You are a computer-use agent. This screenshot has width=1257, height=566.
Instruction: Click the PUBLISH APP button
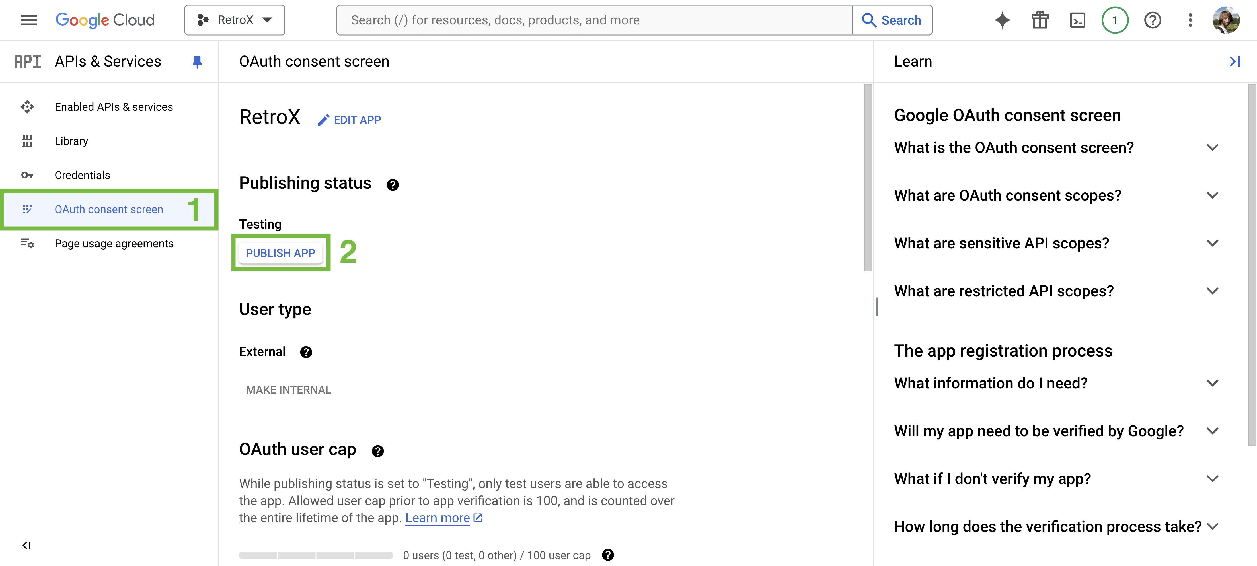(281, 253)
